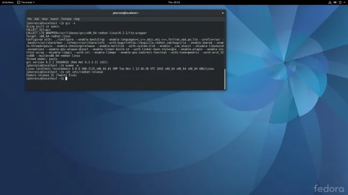
Task: Click the 'gcc version 6.2.1' output line
Action: click(x=67, y=63)
